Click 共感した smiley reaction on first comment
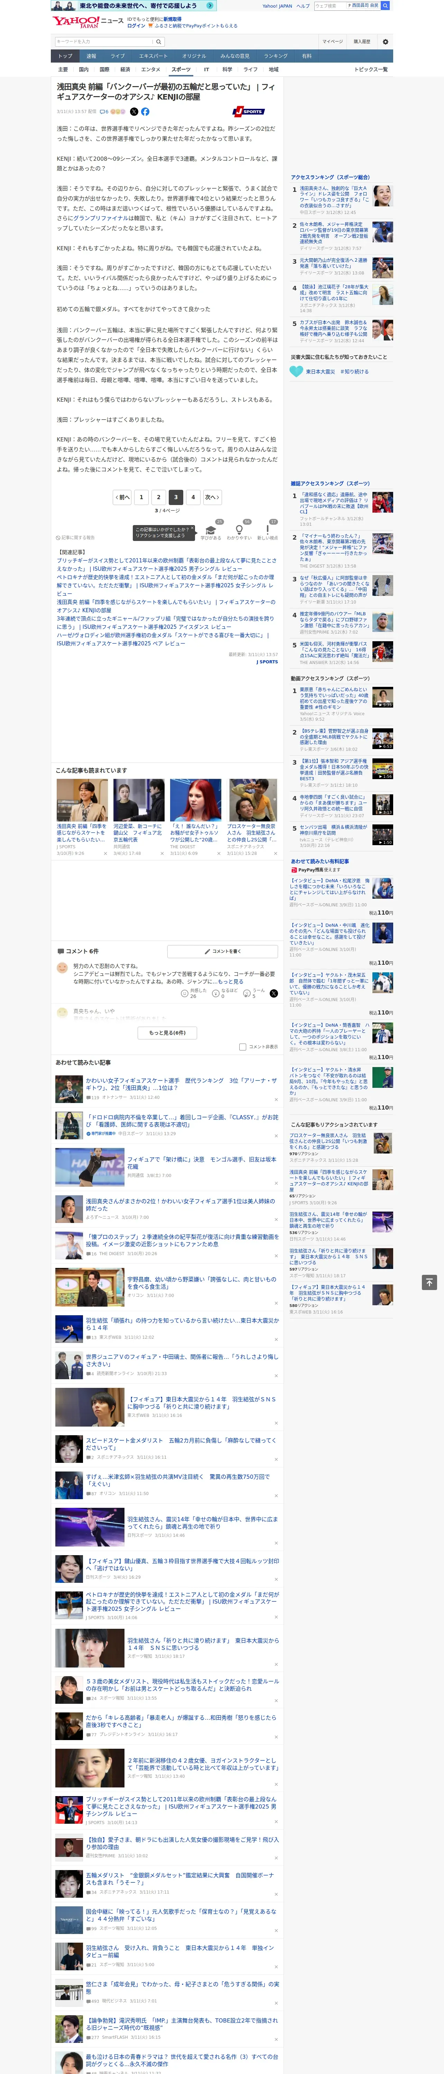Image resolution: width=444 pixels, height=2074 pixels. (185, 993)
